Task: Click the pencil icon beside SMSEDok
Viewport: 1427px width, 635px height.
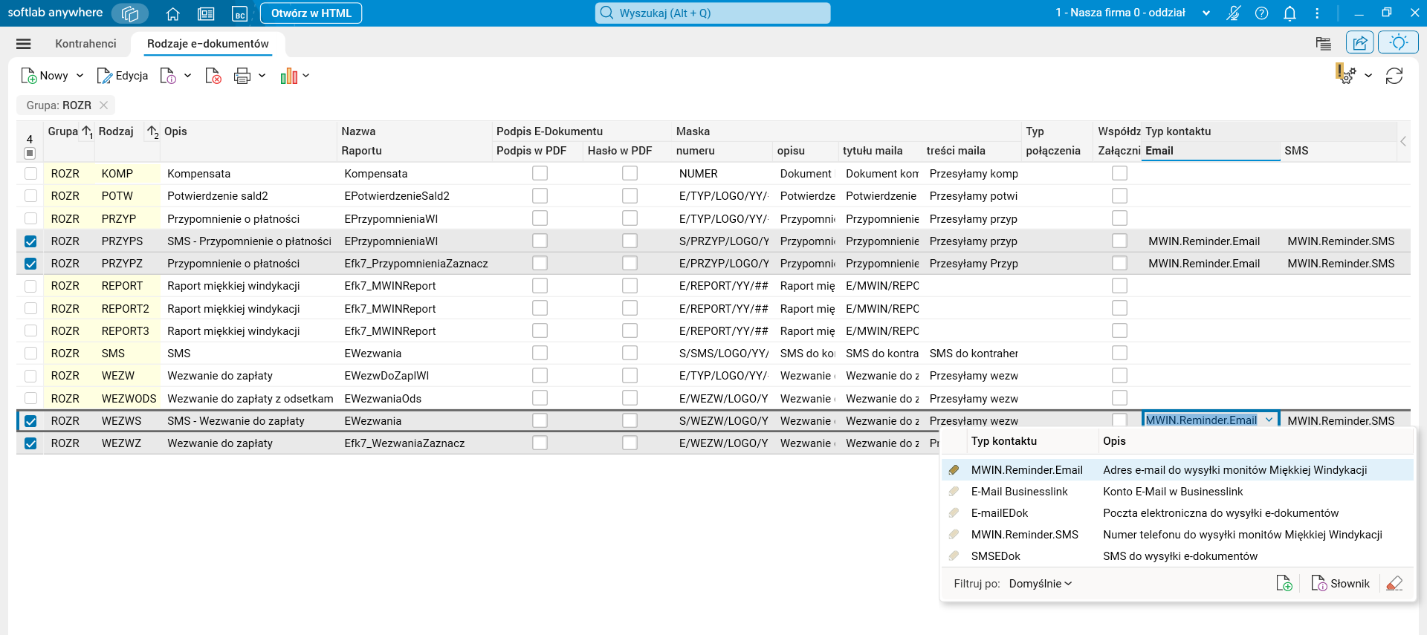Action: coord(954,556)
